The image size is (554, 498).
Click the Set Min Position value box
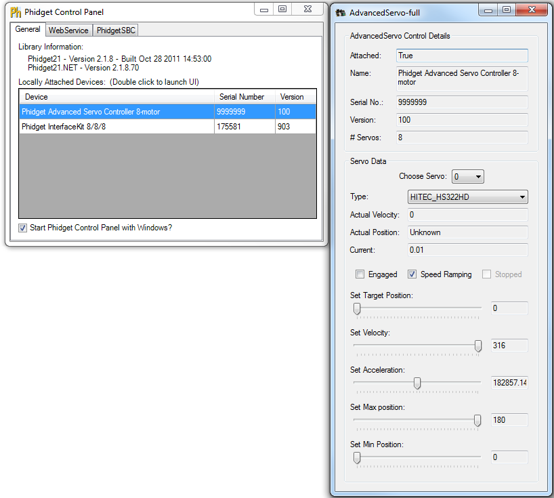pos(509,457)
